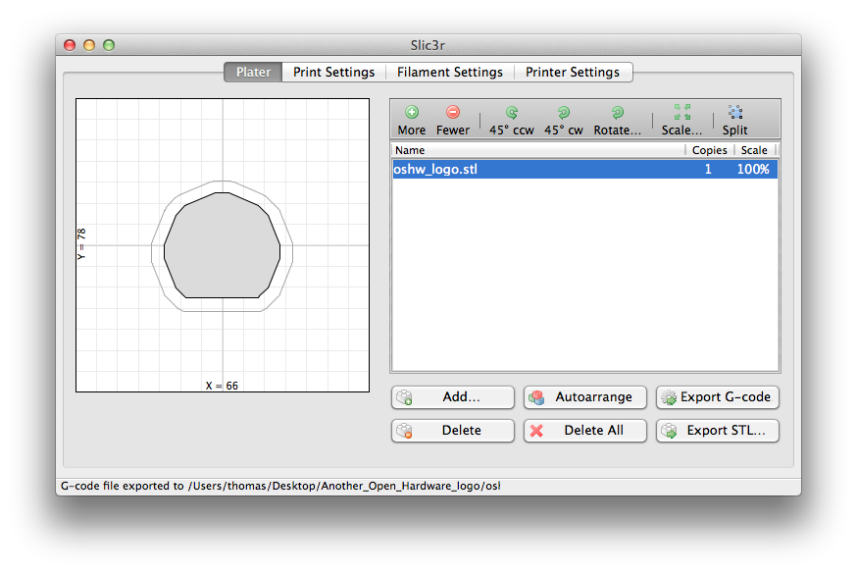This screenshot has height=573, width=857.
Task: Add one More copy of the object
Action: click(x=411, y=119)
